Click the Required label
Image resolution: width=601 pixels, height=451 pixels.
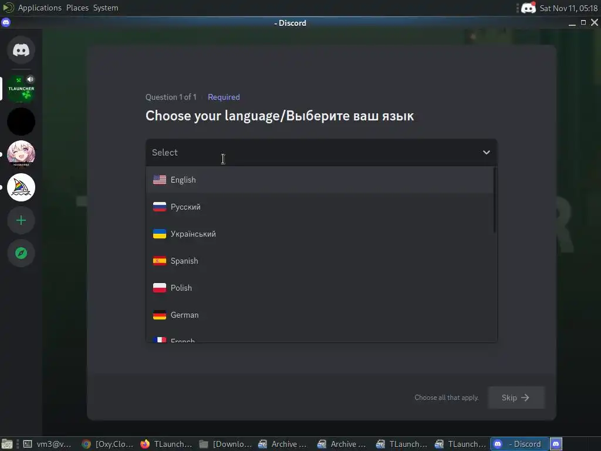pyautogui.click(x=224, y=97)
